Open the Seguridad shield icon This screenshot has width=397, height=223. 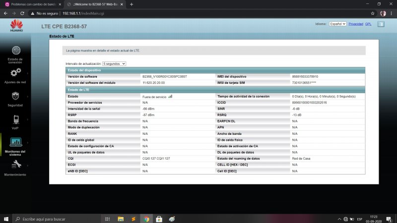click(x=15, y=96)
